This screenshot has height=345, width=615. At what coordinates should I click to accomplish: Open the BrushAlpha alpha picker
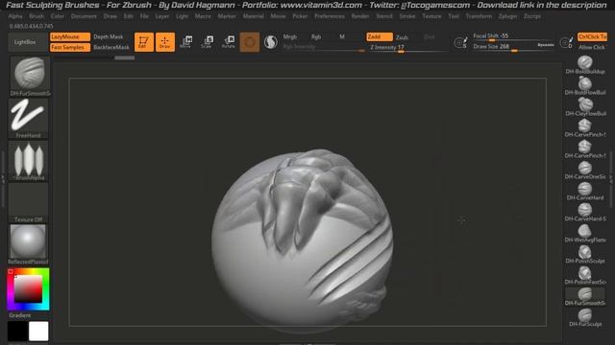(x=28, y=161)
